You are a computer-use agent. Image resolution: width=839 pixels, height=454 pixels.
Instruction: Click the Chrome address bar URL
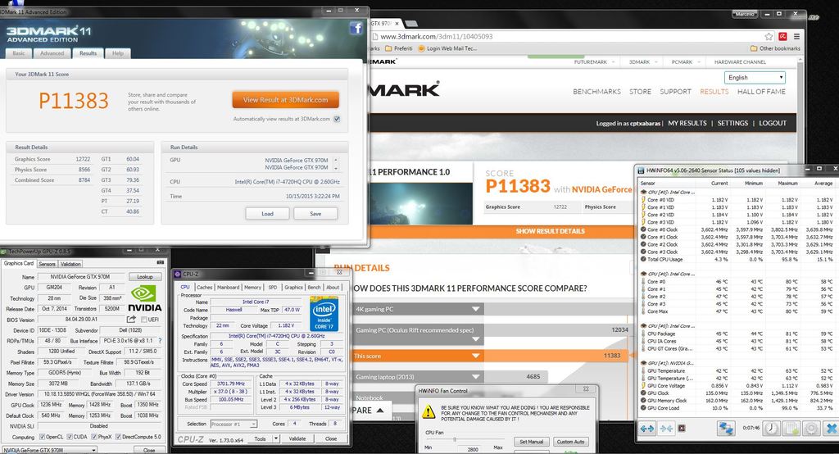(x=437, y=36)
